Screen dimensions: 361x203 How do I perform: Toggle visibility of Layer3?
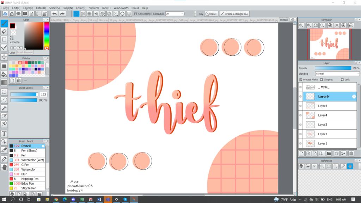point(300,125)
